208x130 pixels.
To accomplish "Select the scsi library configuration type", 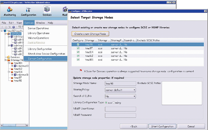I will [x=106, y=103].
